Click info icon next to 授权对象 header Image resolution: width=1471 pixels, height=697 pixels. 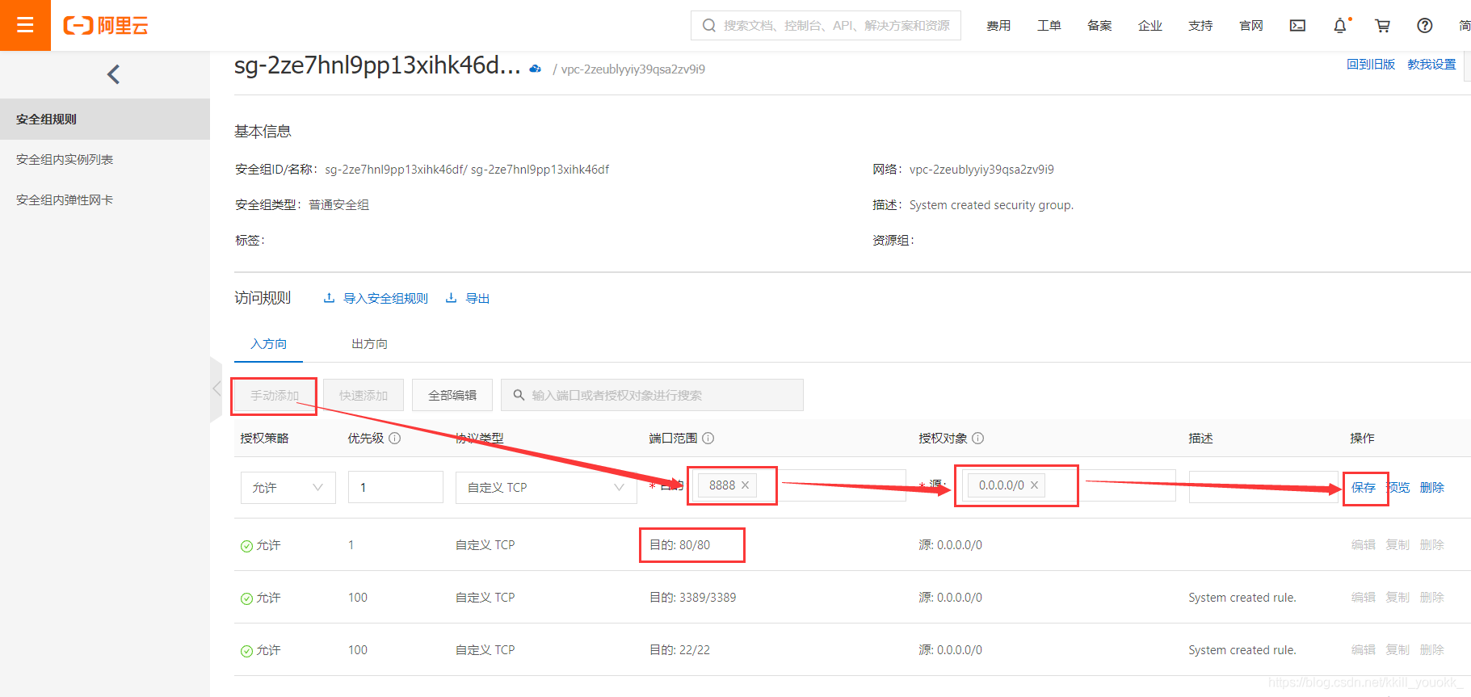(977, 438)
